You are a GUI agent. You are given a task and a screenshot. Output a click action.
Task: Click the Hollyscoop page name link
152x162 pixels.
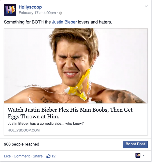coord(30,7)
